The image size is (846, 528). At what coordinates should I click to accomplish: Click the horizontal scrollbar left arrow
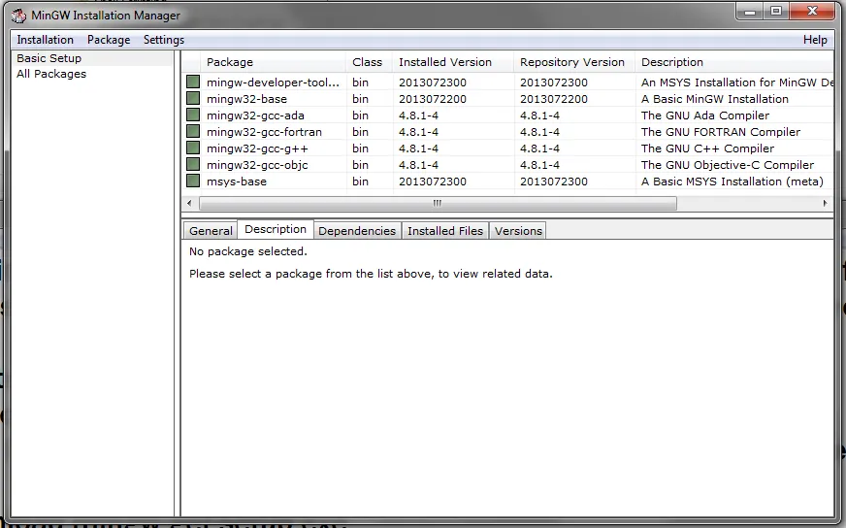coord(189,203)
